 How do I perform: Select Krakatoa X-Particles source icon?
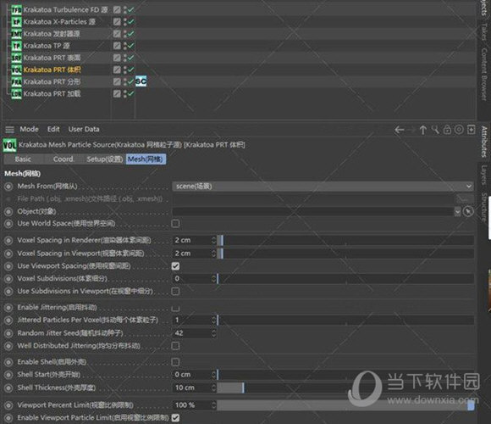(x=17, y=22)
